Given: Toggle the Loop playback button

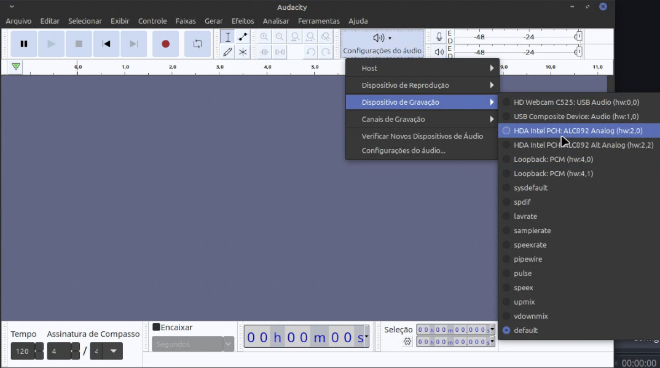Looking at the screenshot, I should pos(197,44).
